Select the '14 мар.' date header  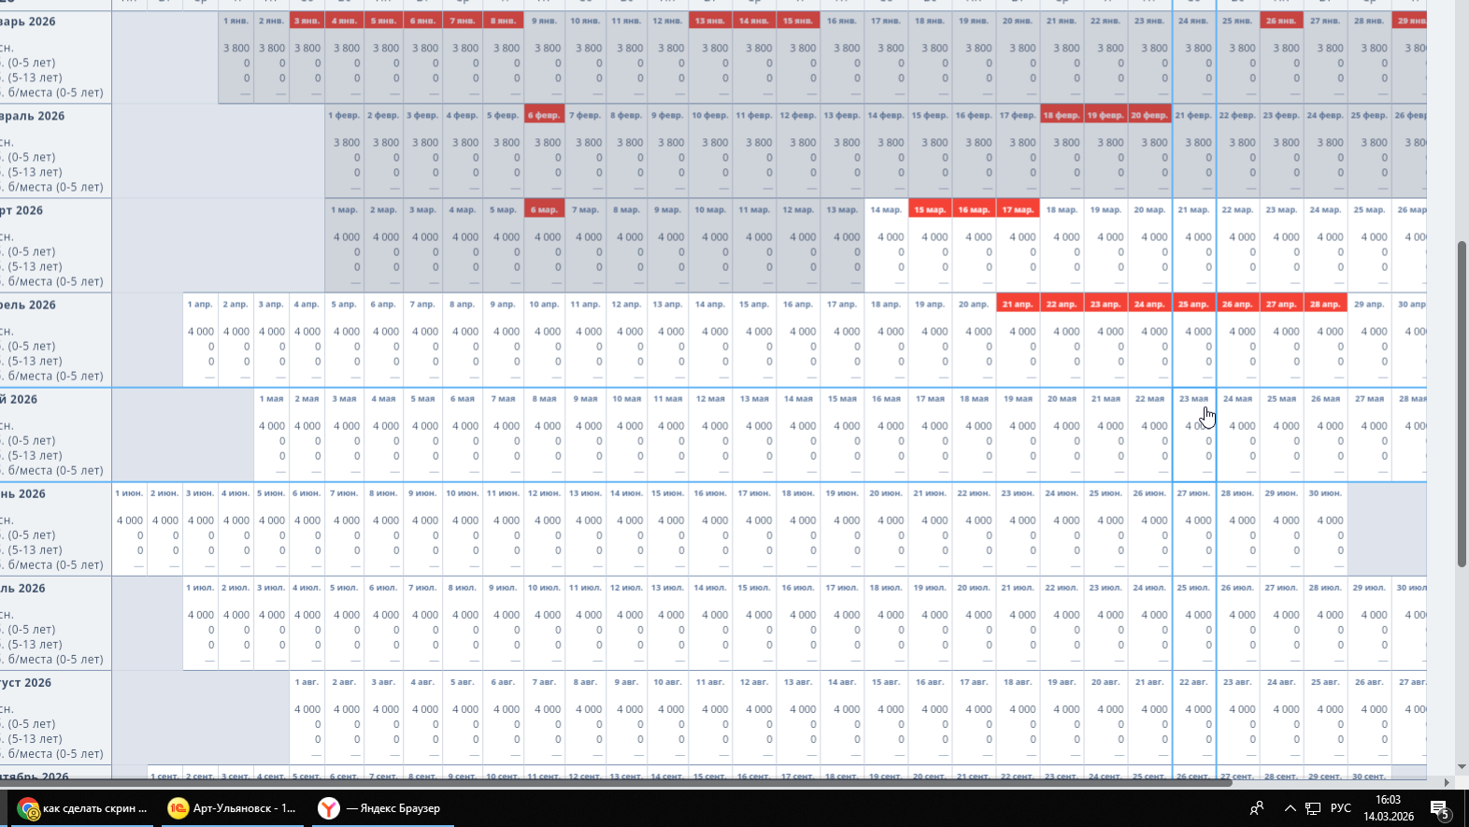[x=886, y=209]
